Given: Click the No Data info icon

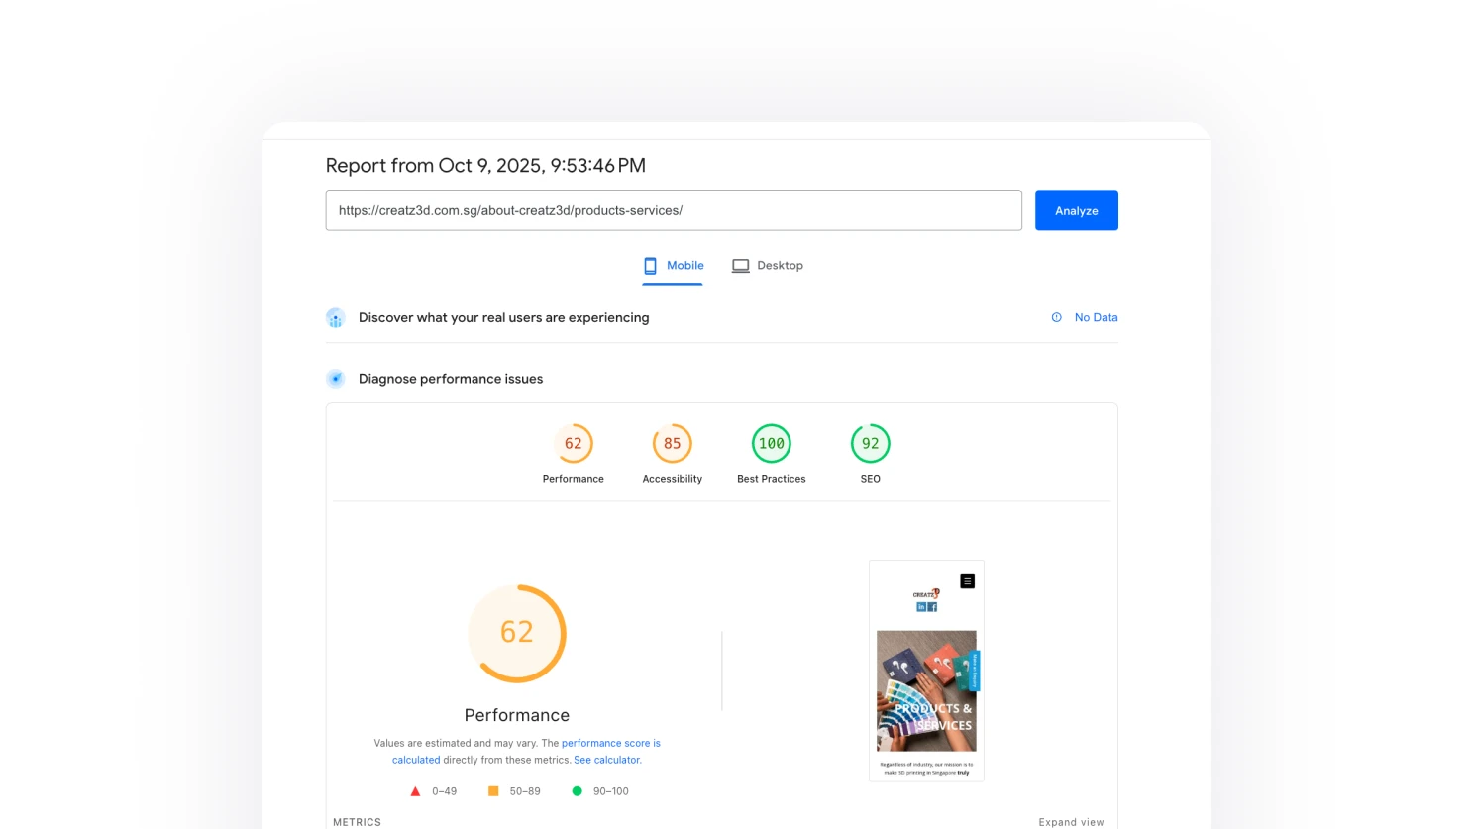Looking at the screenshot, I should point(1056,317).
